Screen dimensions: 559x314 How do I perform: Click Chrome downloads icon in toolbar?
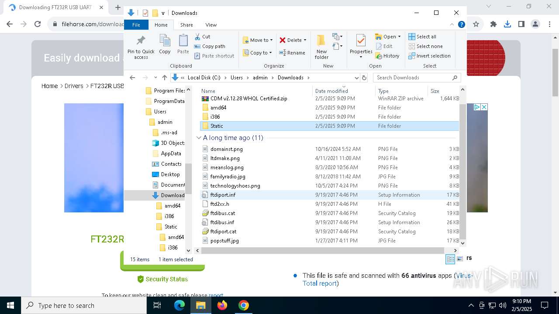coord(507,24)
